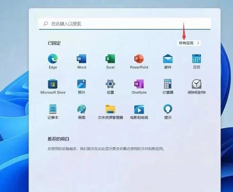Launch Microsoft Store
This screenshot has height=192, width=233.
click(x=53, y=86)
